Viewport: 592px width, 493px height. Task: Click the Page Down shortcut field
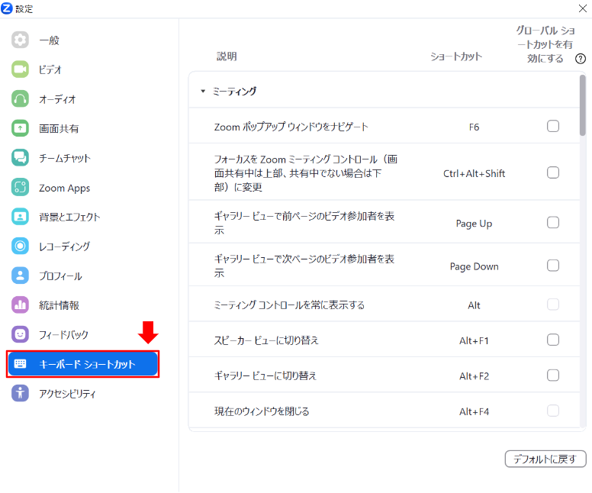click(474, 266)
